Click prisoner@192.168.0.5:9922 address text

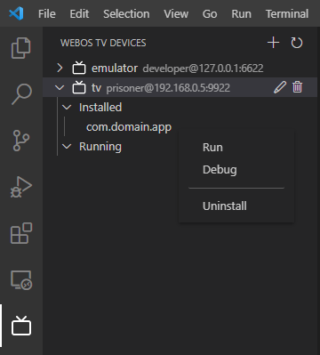click(168, 88)
